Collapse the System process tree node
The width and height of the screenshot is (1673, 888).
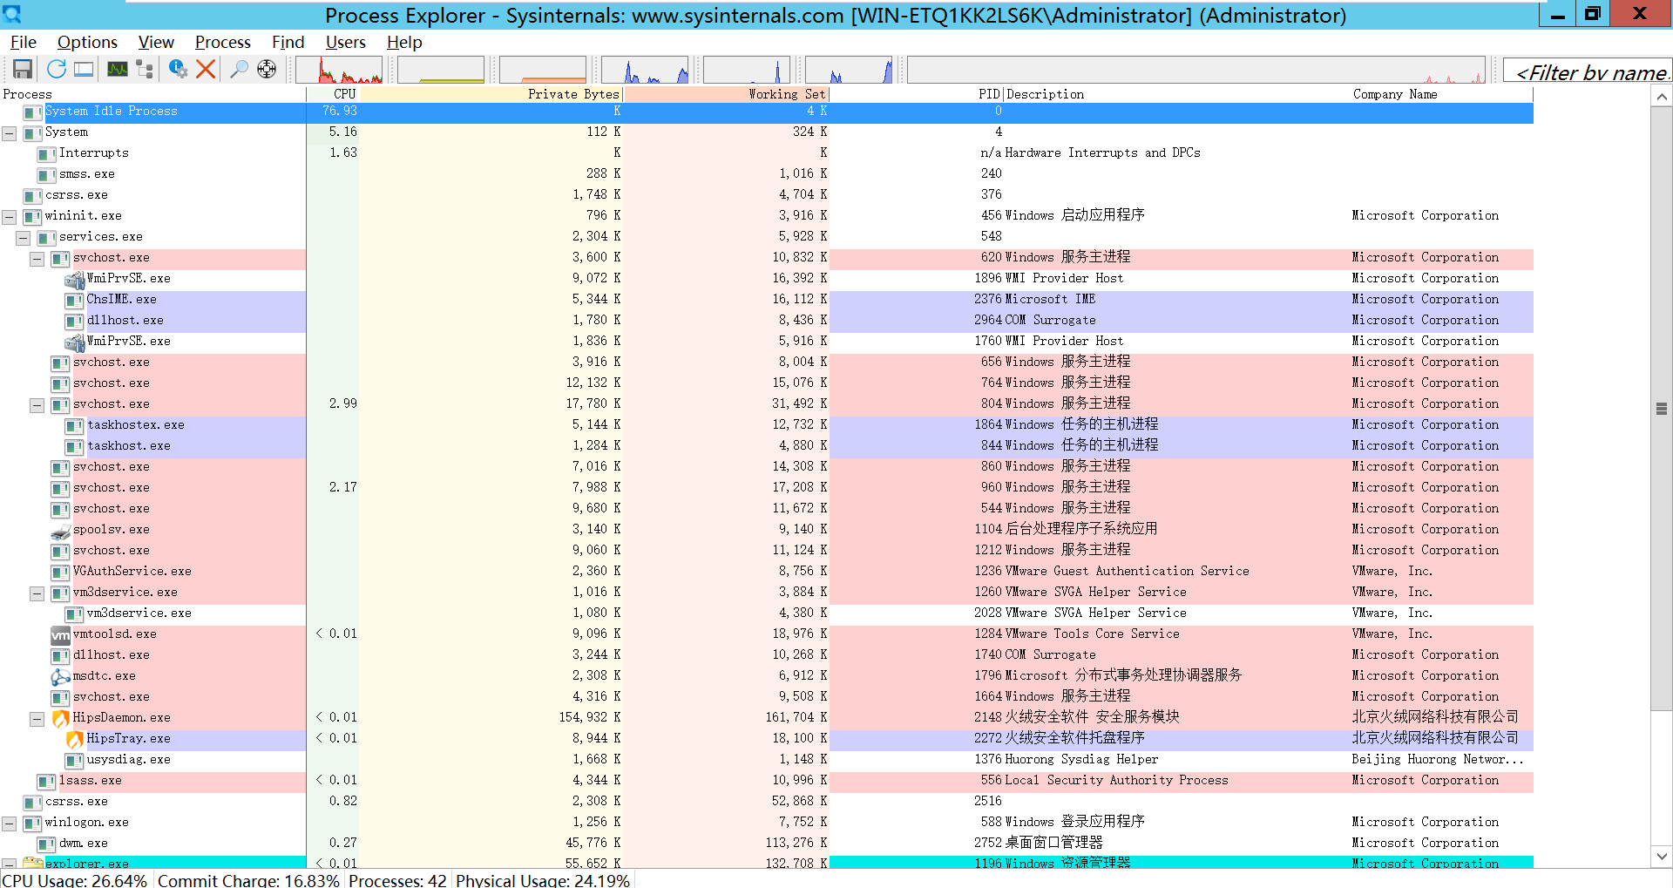(x=9, y=133)
